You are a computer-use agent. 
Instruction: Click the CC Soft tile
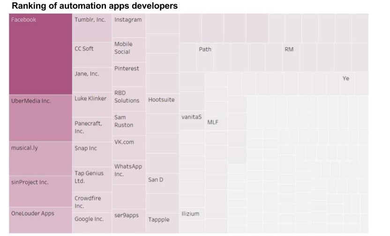92,55
